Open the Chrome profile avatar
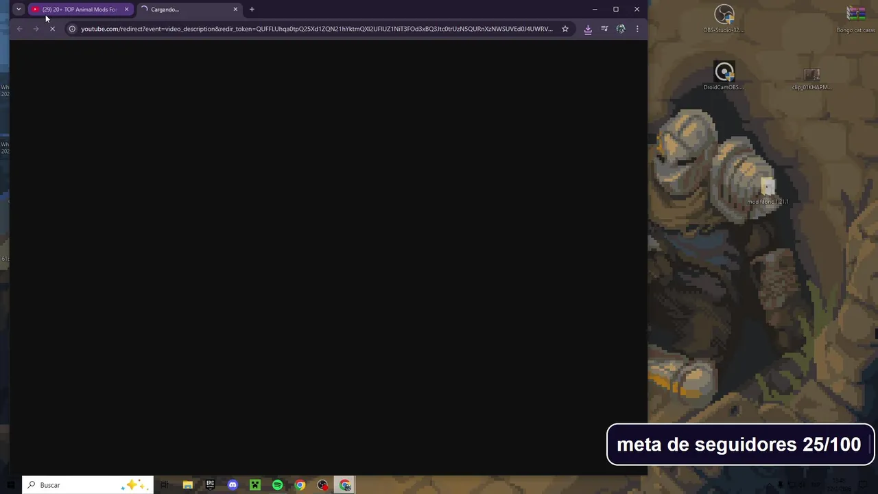The width and height of the screenshot is (878, 494). [621, 29]
